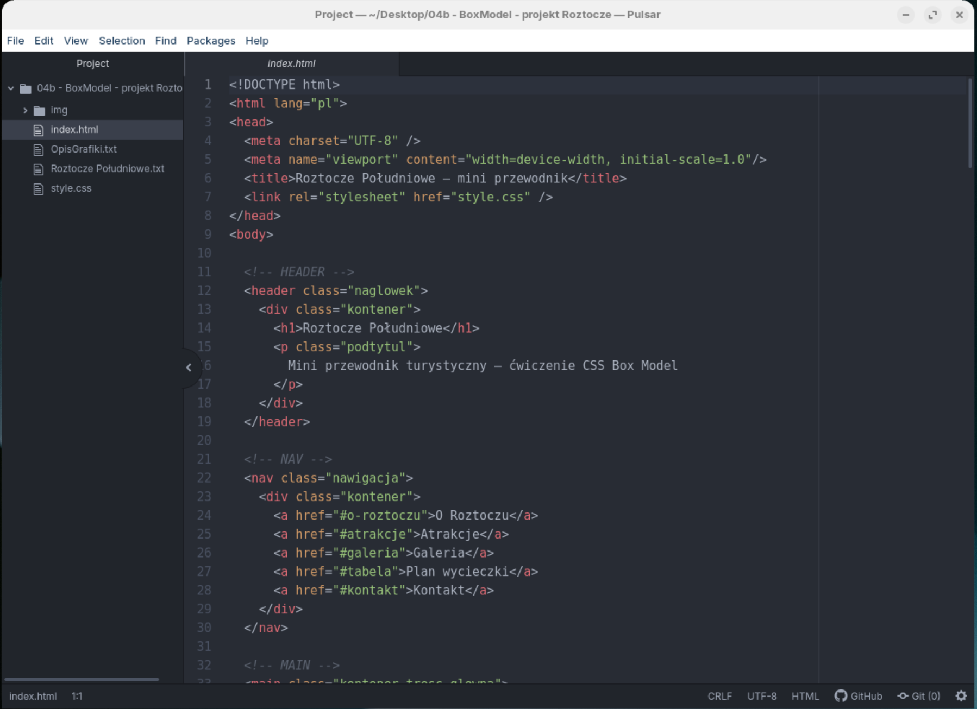The width and height of the screenshot is (977, 709).
Task: Open OpisGrafiki.txt from the project tree
Action: click(84, 149)
